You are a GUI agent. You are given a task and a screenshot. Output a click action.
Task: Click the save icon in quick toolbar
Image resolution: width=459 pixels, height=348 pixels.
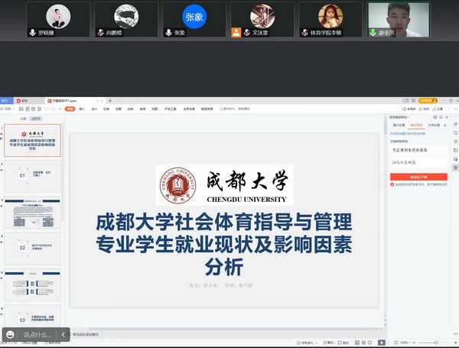(21, 109)
